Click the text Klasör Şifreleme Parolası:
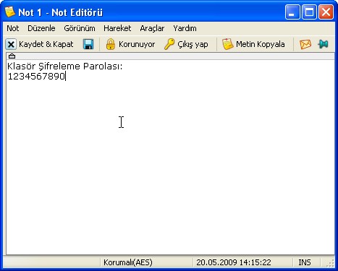This screenshot has width=338, height=271. point(65,66)
